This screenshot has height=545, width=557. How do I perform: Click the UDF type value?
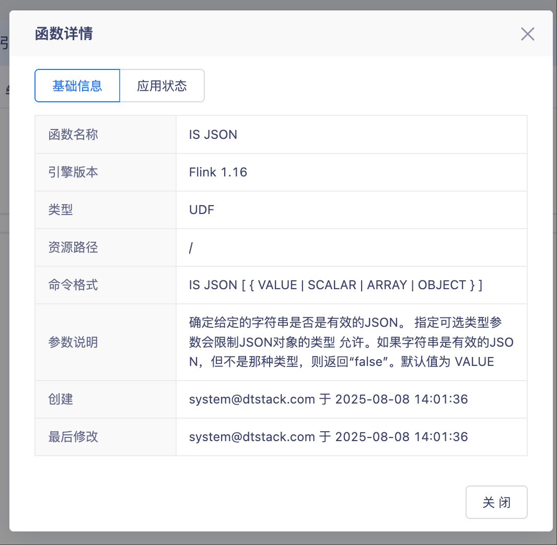202,210
